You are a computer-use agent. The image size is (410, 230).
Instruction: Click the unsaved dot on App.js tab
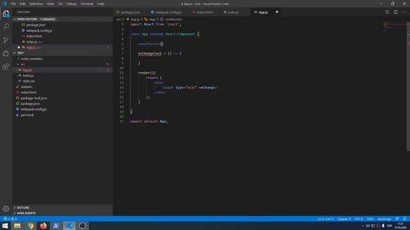pyautogui.click(x=277, y=12)
